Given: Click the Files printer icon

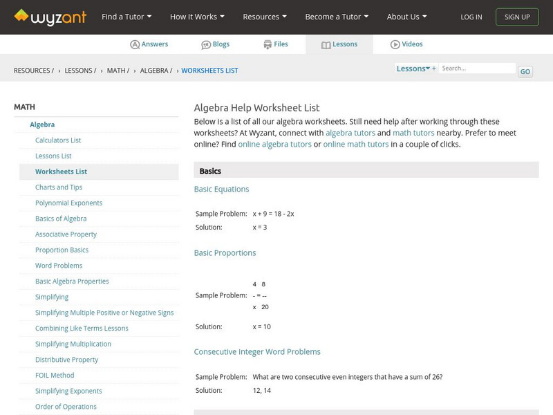Looking at the screenshot, I should 268,44.
